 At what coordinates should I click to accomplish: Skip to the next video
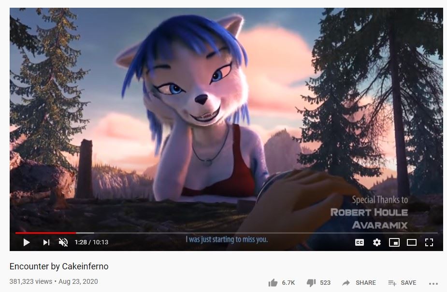coord(46,242)
